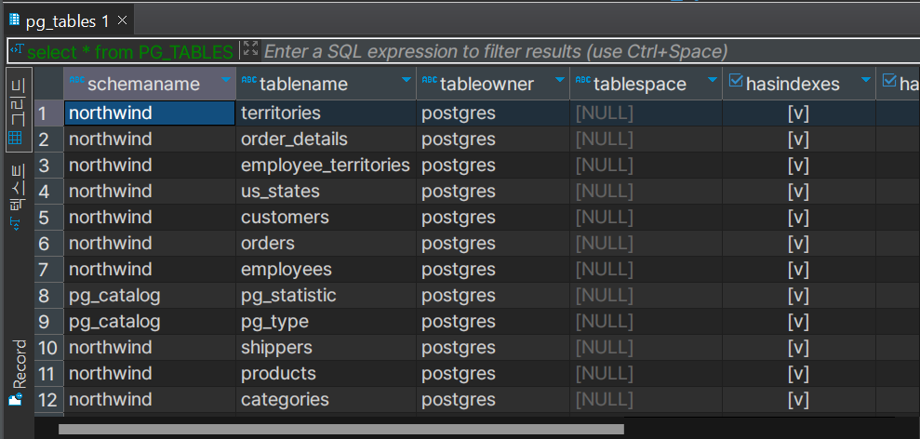Viewport: 920px width, 439px height.
Task: Click the table icon on pg_tables tab
Action: (14, 20)
